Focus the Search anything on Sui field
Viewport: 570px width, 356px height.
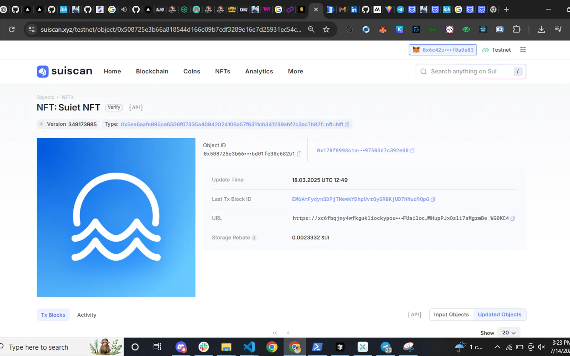471,71
